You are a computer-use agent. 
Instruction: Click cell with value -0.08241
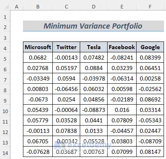(x=122, y=58)
